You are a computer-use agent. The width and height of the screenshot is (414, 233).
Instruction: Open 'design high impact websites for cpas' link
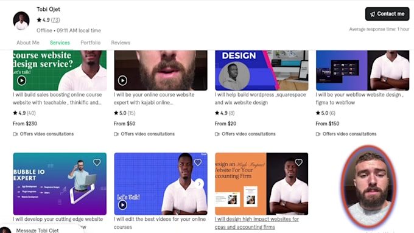click(x=257, y=223)
